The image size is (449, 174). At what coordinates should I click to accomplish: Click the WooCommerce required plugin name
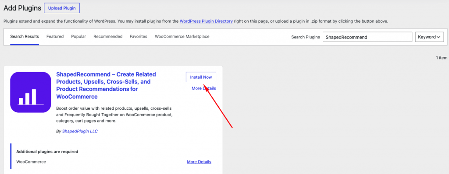click(31, 162)
